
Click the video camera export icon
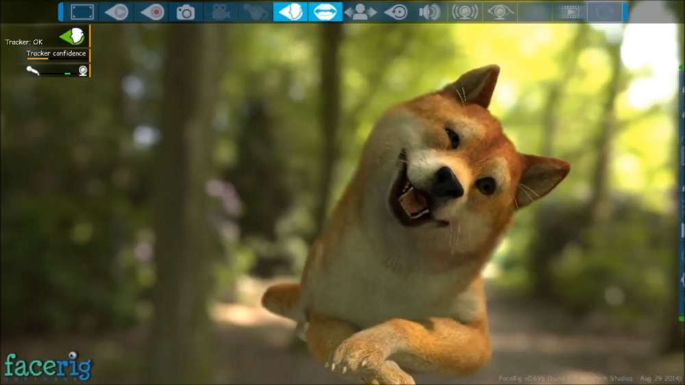pyautogui.click(x=221, y=12)
